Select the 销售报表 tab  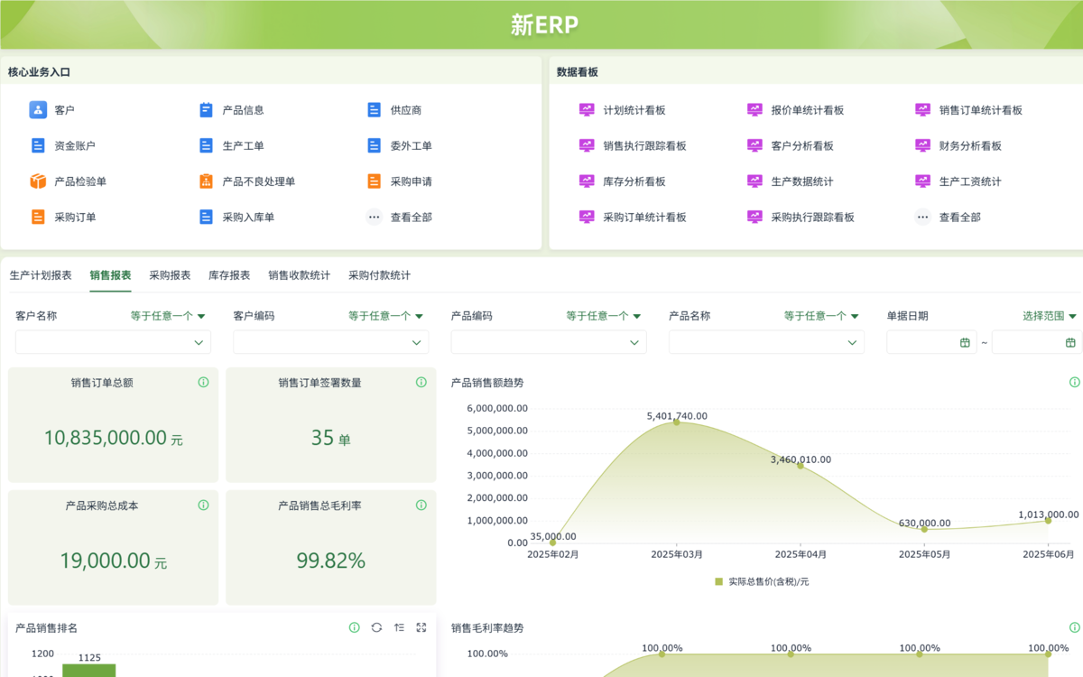point(110,275)
